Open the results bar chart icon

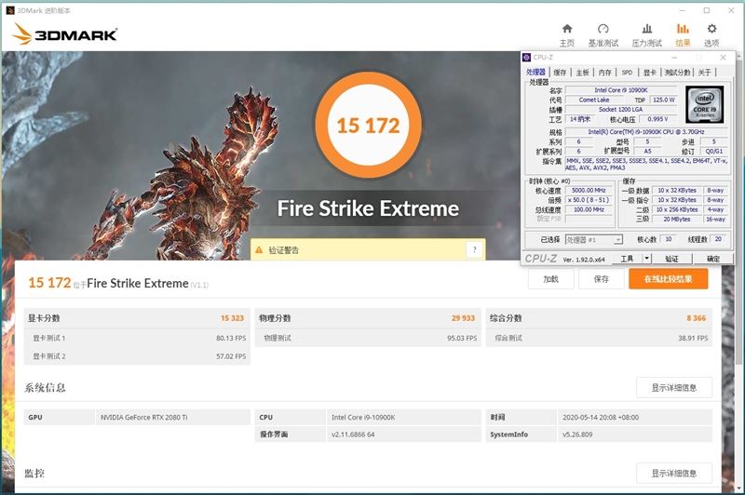coord(683,29)
